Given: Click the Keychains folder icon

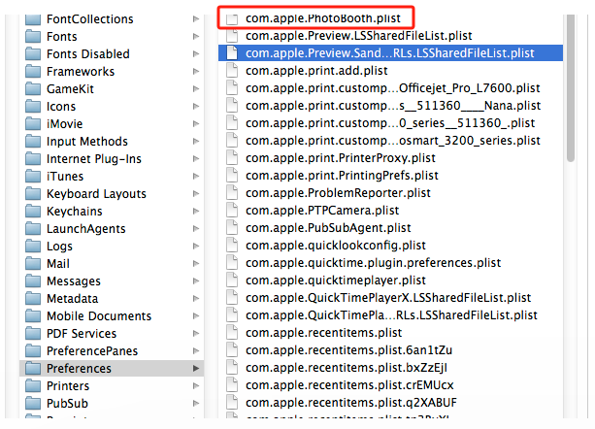Looking at the screenshot, I should 33,211.
